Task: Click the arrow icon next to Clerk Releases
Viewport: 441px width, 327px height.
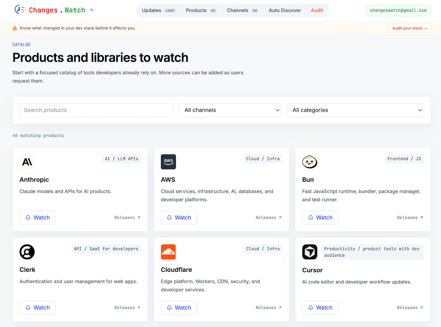Action: pos(139,307)
